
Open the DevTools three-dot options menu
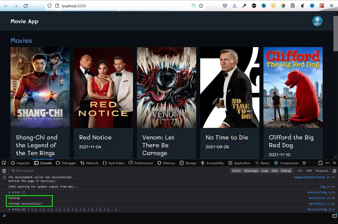pos(328,163)
